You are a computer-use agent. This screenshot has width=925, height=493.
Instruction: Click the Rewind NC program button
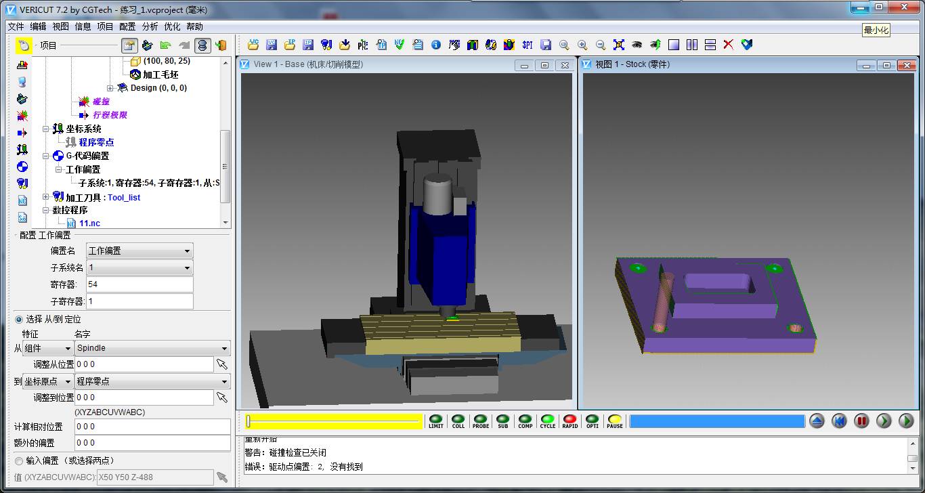pyautogui.click(x=840, y=421)
